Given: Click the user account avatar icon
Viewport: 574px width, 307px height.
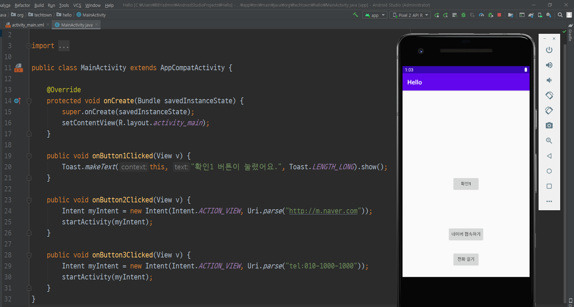Looking at the screenshot, I should point(569,15).
